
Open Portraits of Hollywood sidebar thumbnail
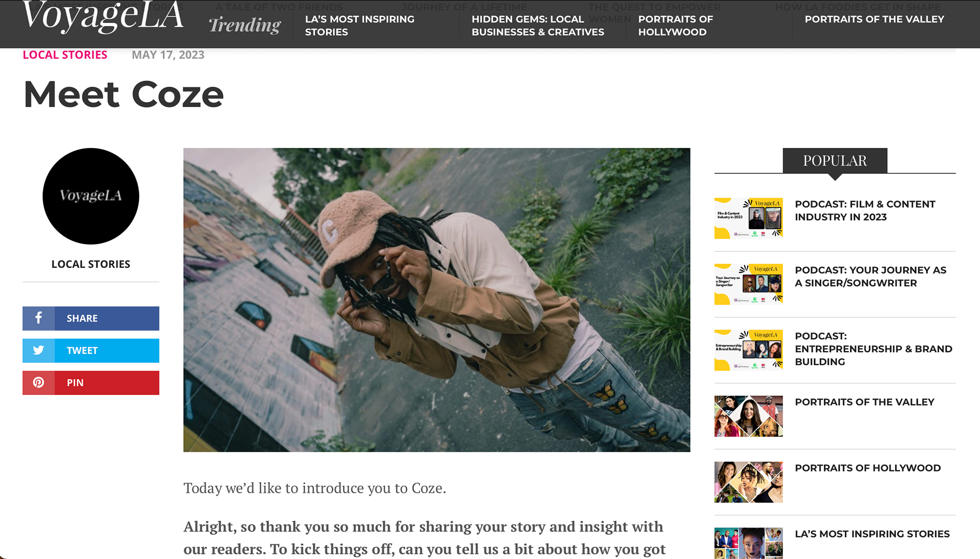click(x=748, y=482)
